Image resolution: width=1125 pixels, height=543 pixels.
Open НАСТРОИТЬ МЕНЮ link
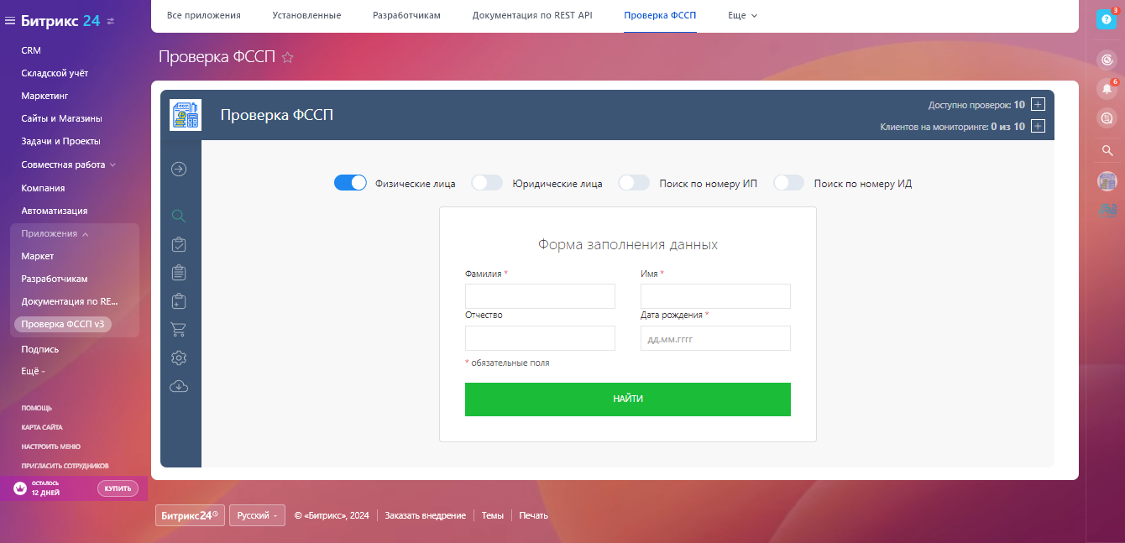point(51,446)
